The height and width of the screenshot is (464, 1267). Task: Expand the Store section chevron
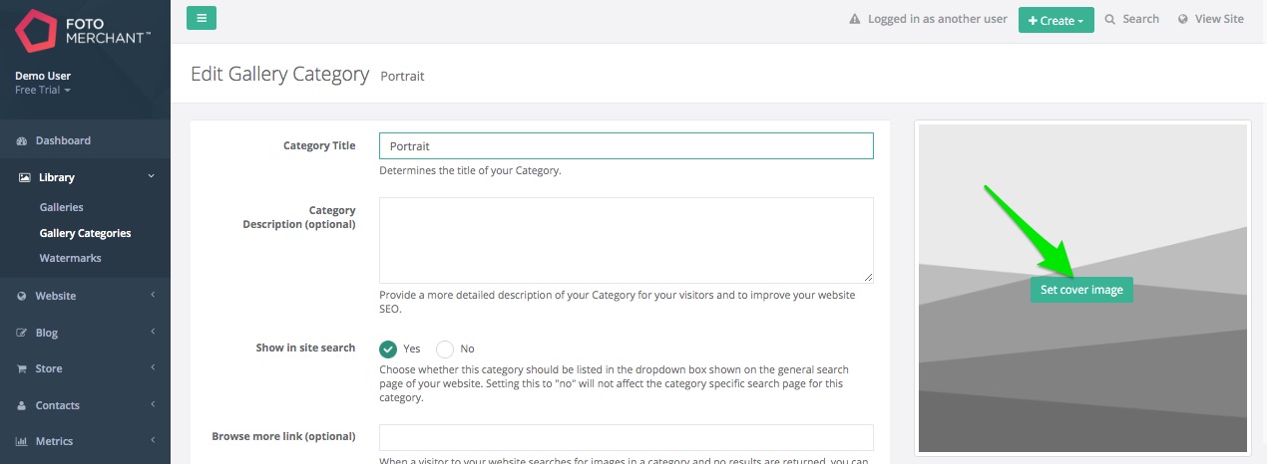pyautogui.click(x=153, y=368)
